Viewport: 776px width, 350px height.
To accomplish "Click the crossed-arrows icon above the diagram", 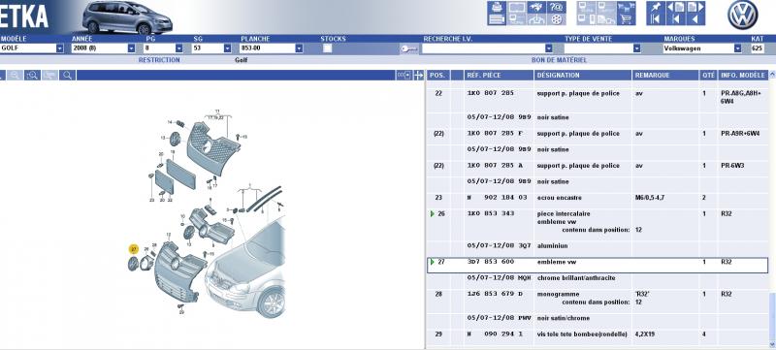I will (x=418, y=76).
